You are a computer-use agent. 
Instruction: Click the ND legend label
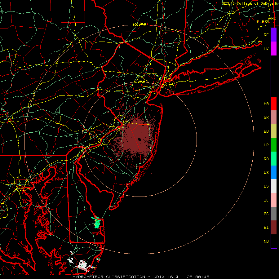pos(266,241)
